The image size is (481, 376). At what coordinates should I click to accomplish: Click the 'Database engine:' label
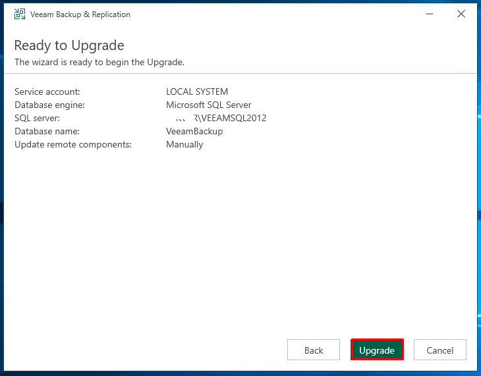(49, 105)
